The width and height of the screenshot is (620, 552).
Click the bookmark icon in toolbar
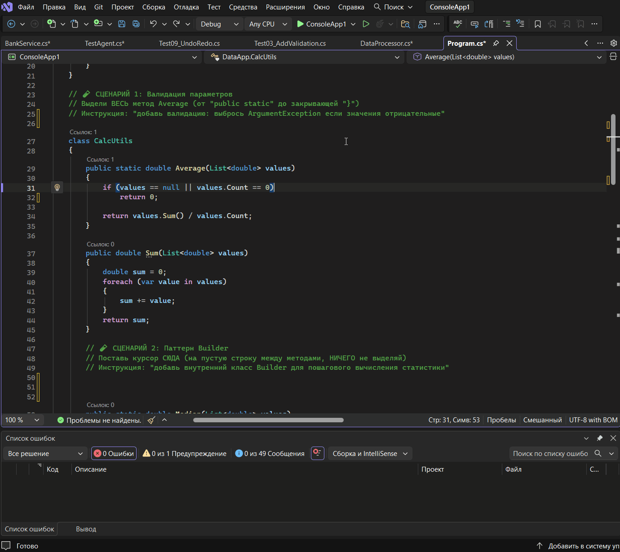coord(537,24)
